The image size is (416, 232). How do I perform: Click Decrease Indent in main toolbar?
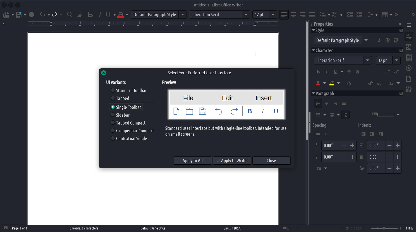[x=359, y=15]
